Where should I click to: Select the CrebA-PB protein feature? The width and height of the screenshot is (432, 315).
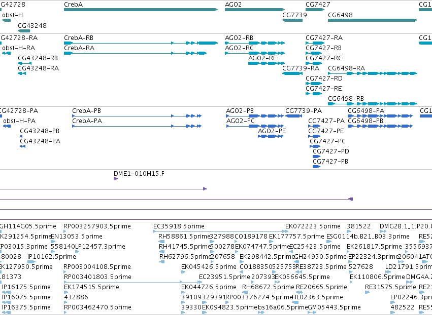pos(137,116)
